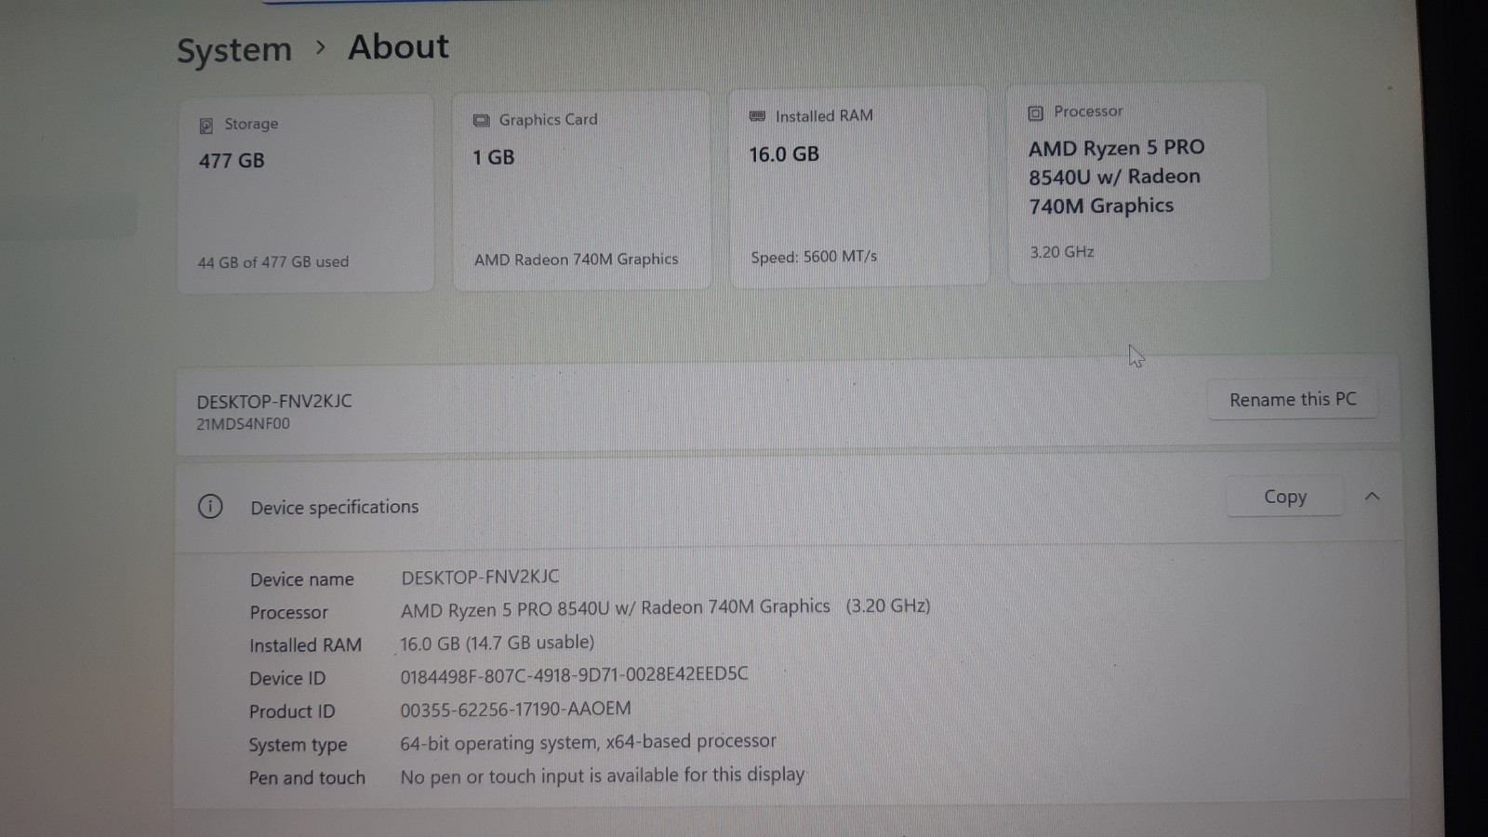Image resolution: width=1488 pixels, height=837 pixels.
Task: Click the Storage card icon
Action: (x=206, y=126)
